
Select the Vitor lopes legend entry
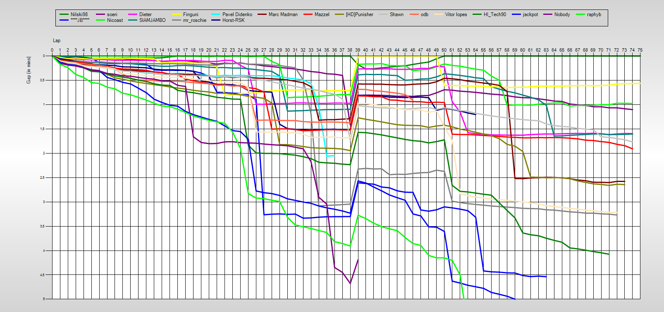click(x=456, y=14)
